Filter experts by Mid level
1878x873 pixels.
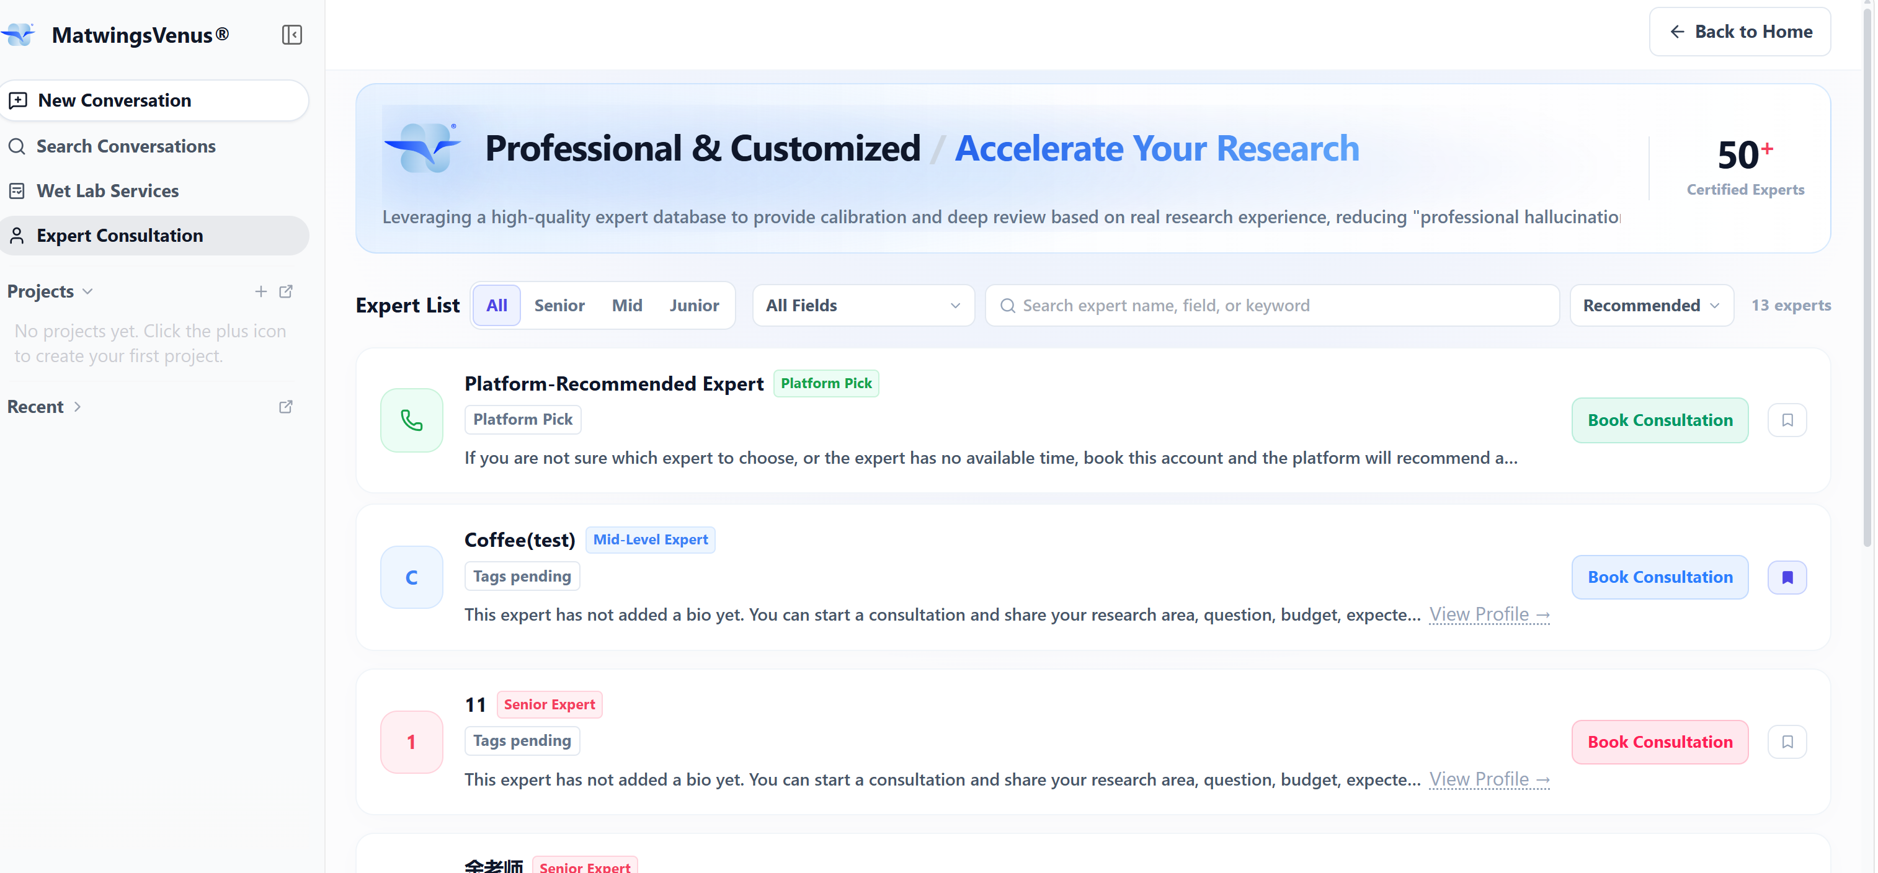point(627,305)
